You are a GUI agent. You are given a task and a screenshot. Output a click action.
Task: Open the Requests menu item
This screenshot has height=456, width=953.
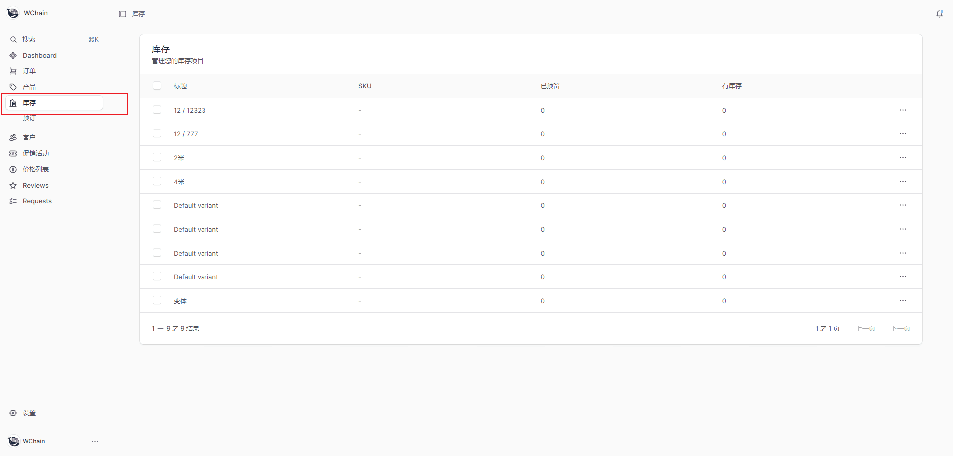click(37, 201)
